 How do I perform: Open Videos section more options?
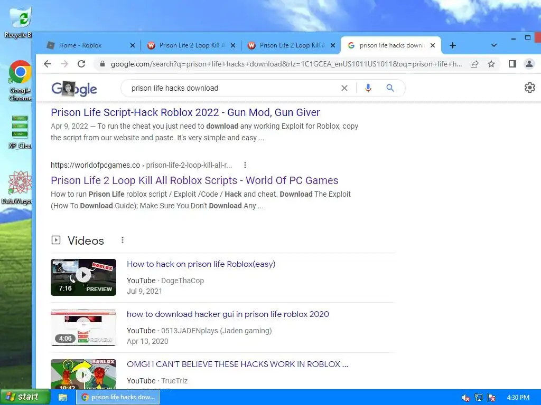coord(123,240)
